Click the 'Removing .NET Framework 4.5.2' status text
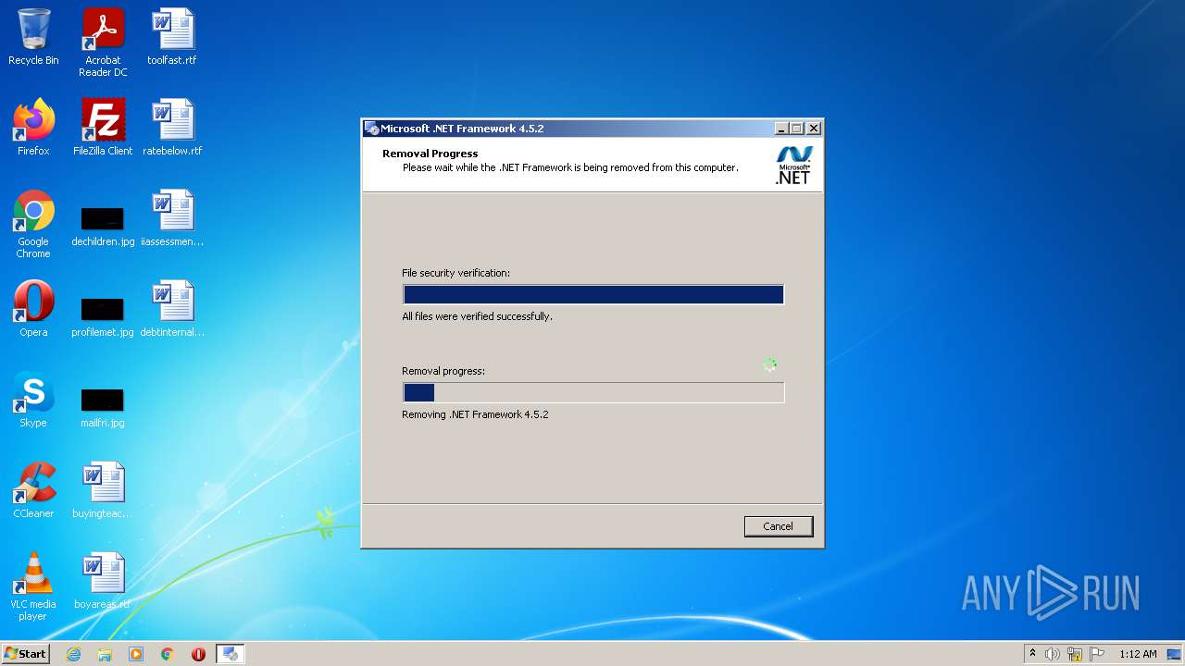 (475, 414)
